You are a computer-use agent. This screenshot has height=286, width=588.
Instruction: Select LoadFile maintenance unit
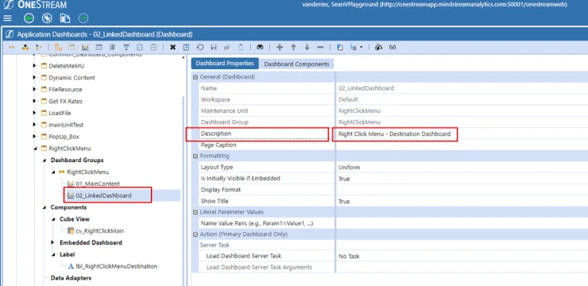tap(60, 113)
